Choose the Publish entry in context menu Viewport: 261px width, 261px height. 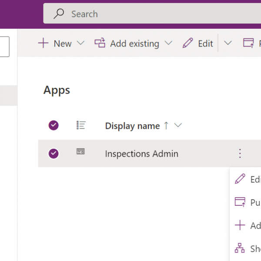coord(248,202)
